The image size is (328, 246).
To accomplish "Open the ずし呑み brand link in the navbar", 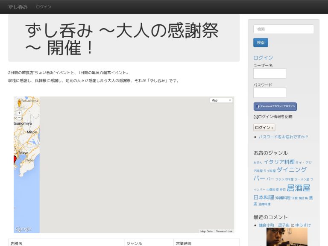I will 18,7.
